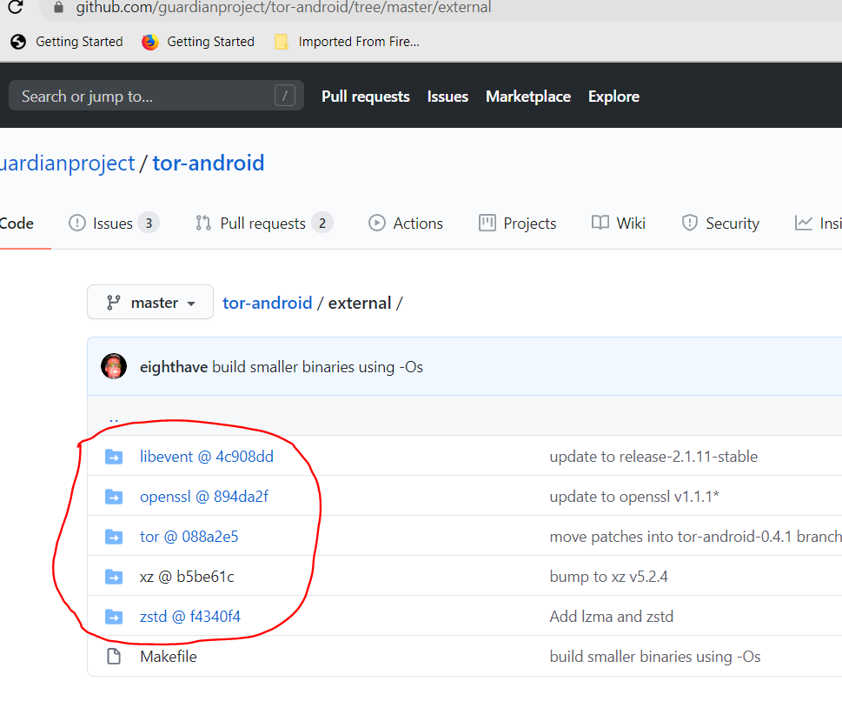Click the libevent submodule folder icon

[x=114, y=457]
